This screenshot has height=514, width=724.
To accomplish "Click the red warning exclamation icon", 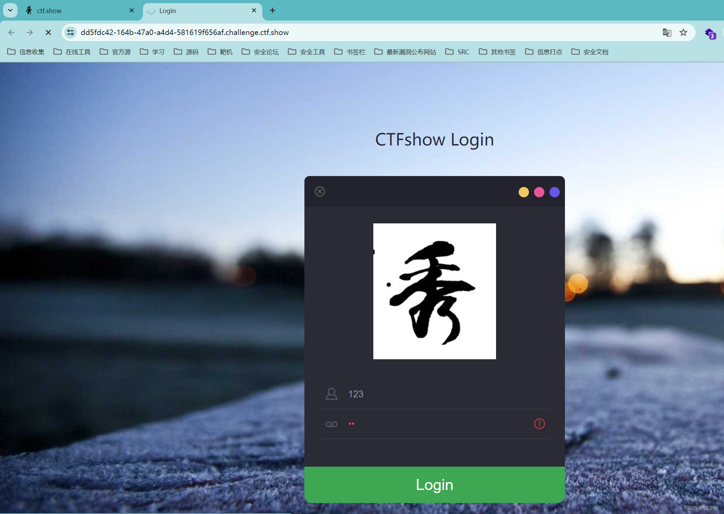I will point(540,424).
